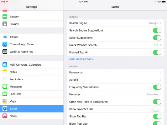Enable the Show Favorites Bar switch
This screenshot has height=125, width=167.
click(157, 109)
